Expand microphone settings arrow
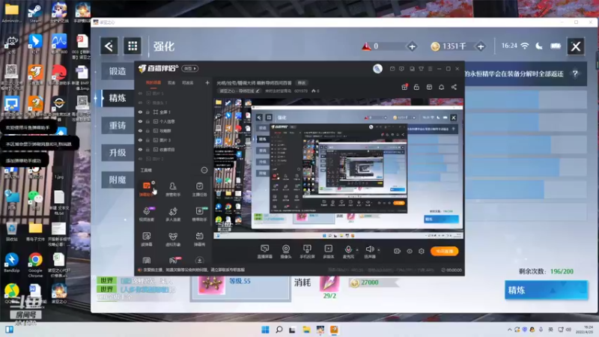 [357, 250]
